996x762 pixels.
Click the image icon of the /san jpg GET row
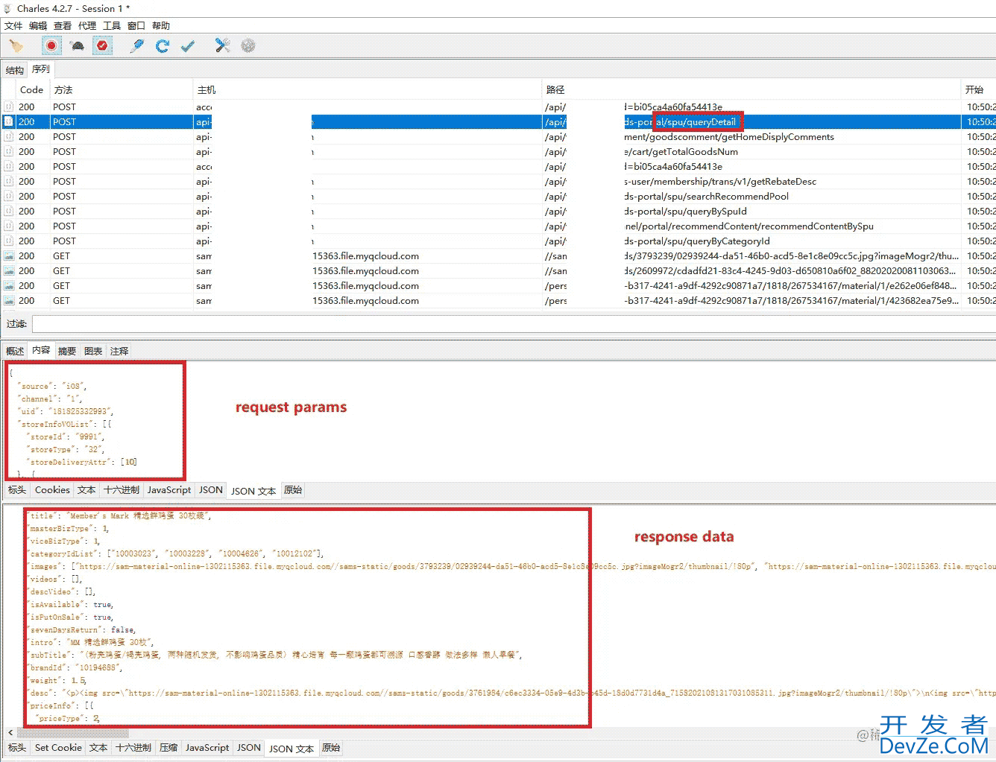9,256
